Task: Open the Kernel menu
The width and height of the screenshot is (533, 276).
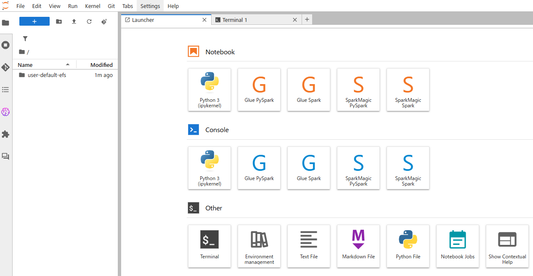Action: coord(93,6)
